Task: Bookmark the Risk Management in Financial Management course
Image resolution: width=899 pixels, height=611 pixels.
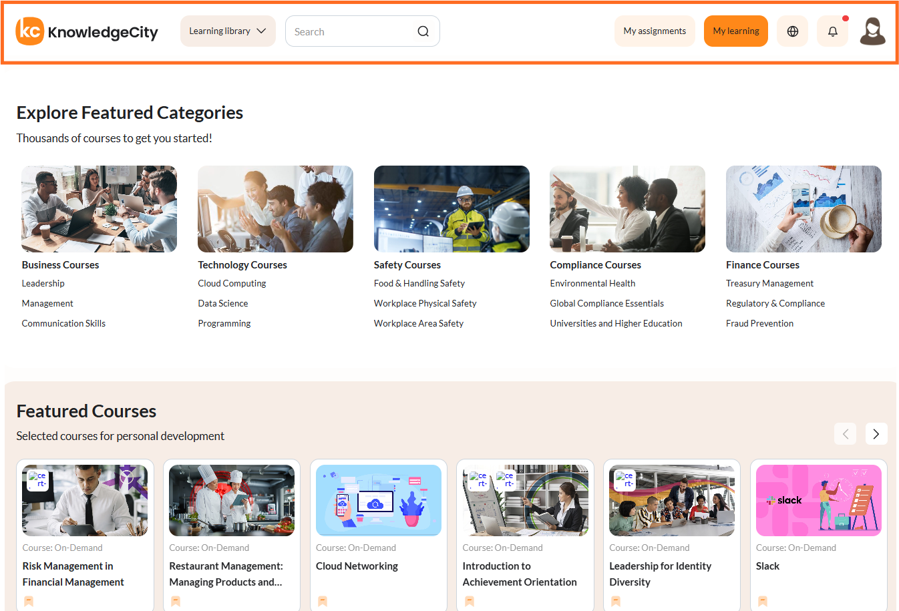Action: tap(29, 601)
